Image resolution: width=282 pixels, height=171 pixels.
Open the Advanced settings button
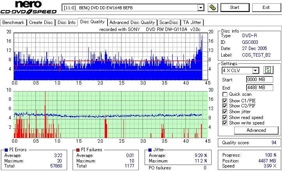[x=256, y=130]
